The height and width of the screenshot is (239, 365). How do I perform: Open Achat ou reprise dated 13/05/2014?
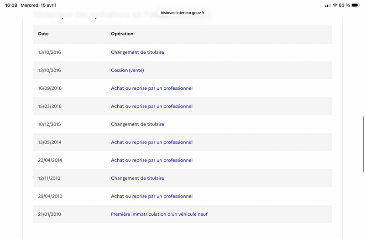pos(151,142)
